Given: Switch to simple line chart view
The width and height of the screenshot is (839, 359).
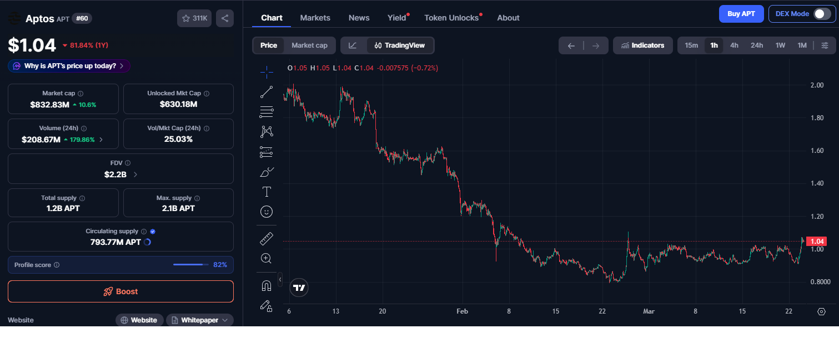Looking at the screenshot, I should tap(353, 45).
